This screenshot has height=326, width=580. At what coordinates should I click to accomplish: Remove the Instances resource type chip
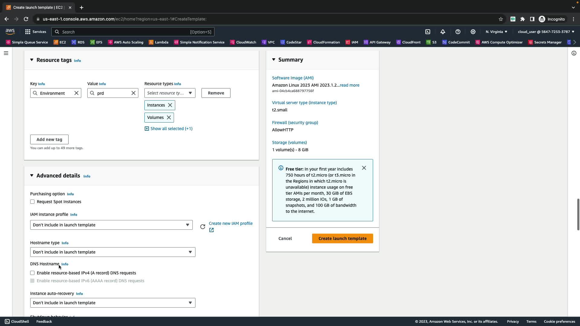click(170, 105)
